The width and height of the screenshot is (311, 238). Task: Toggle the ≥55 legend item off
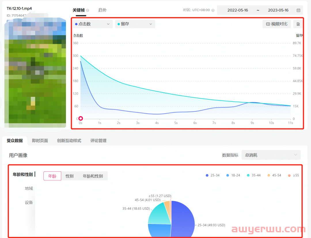(x=293, y=175)
